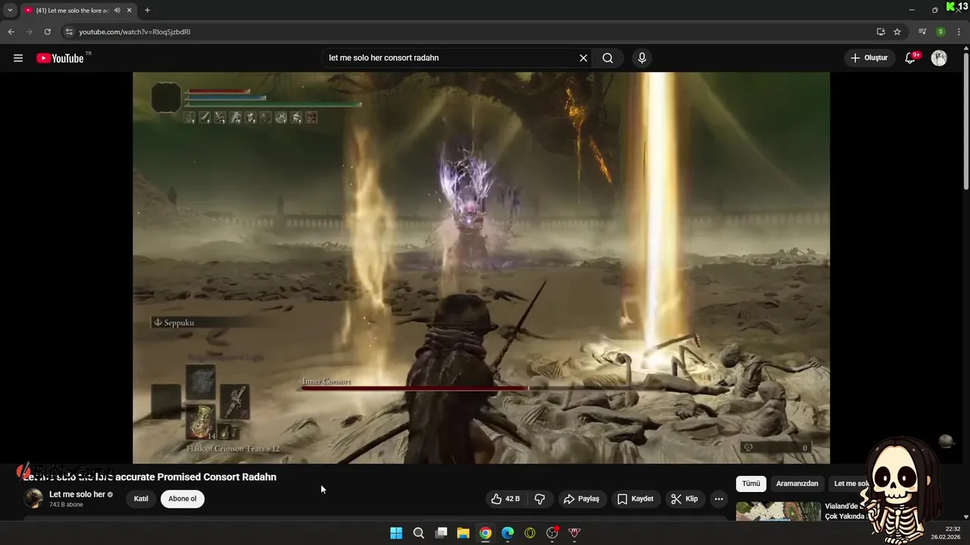Image resolution: width=970 pixels, height=545 pixels.
Task: Open the notifications bell
Action: (x=910, y=58)
